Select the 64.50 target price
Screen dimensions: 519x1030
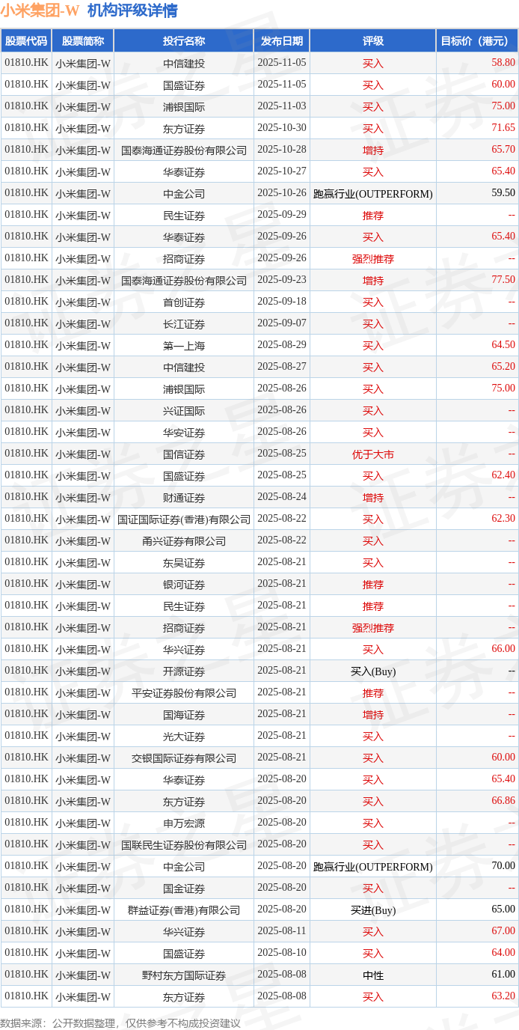pyautogui.click(x=503, y=345)
